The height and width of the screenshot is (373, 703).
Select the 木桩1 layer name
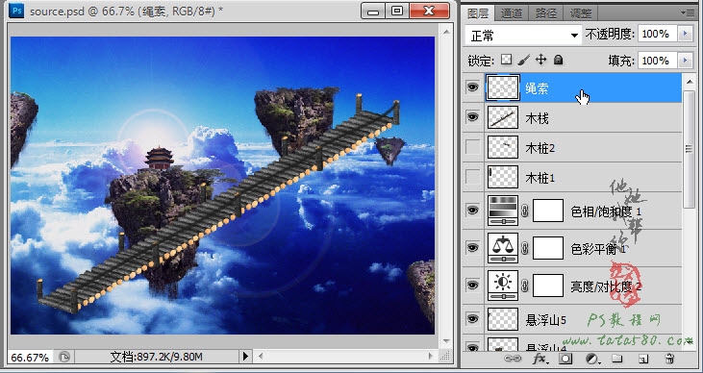tap(540, 178)
